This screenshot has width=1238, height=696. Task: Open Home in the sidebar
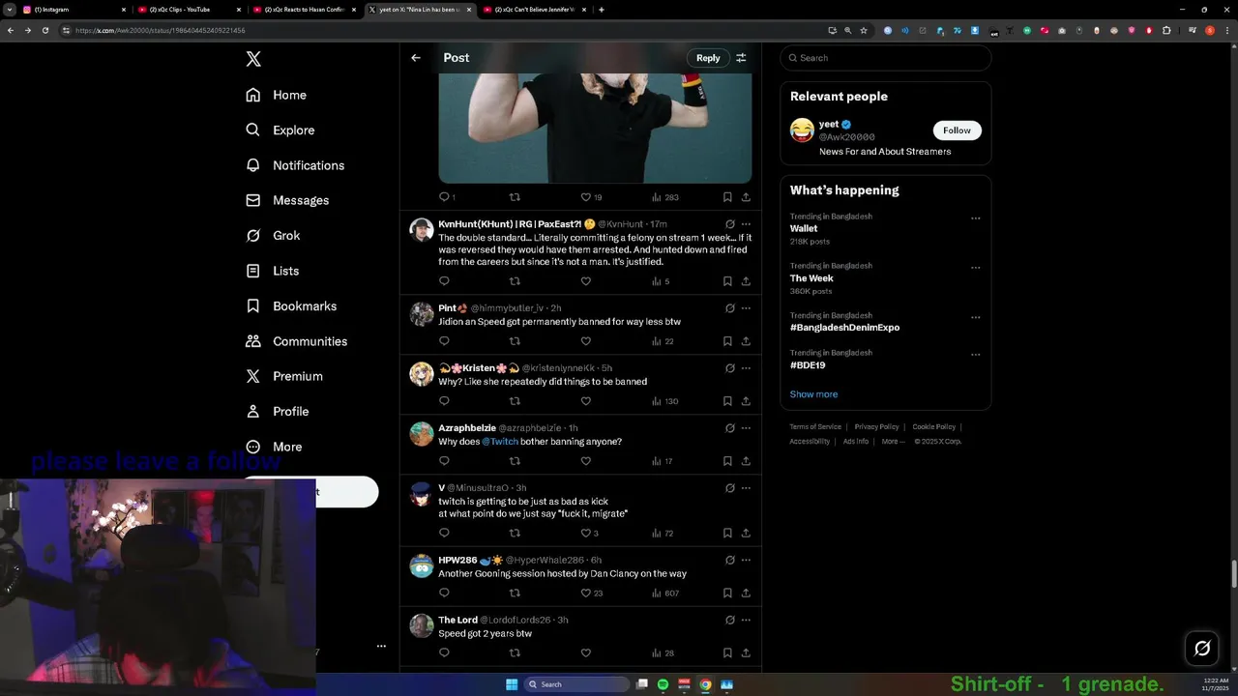tap(277, 95)
